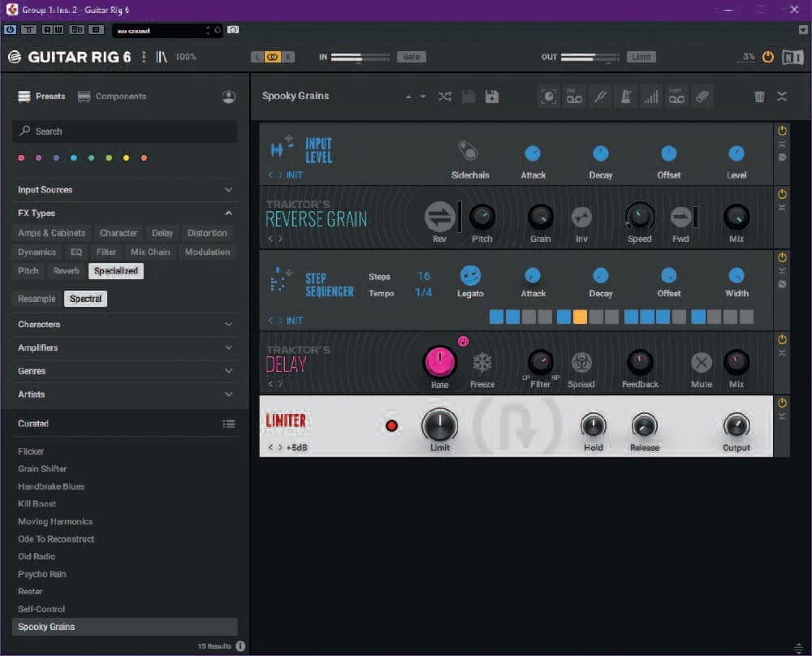Select the Spectral sub-tag
Viewport: 812px width, 656px height.
coord(85,299)
